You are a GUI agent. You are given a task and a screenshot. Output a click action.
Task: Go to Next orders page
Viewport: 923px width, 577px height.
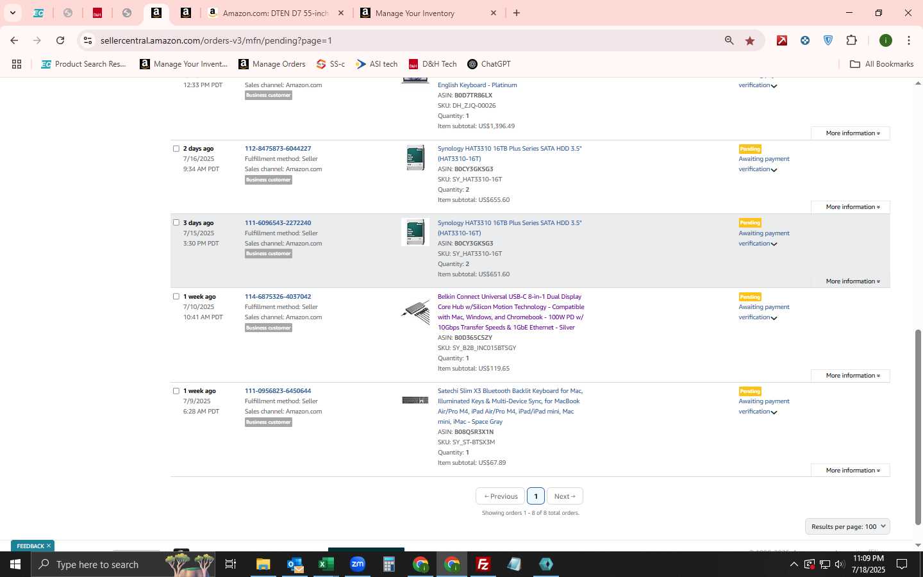point(565,496)
